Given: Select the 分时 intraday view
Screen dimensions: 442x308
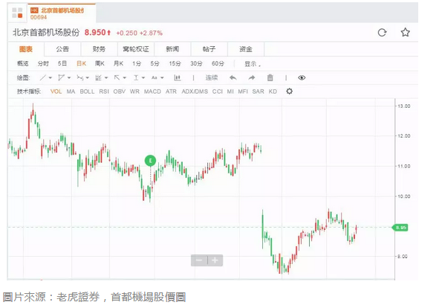Looking at the screenshot, I should pyautogui.click(x=43, y=63).
